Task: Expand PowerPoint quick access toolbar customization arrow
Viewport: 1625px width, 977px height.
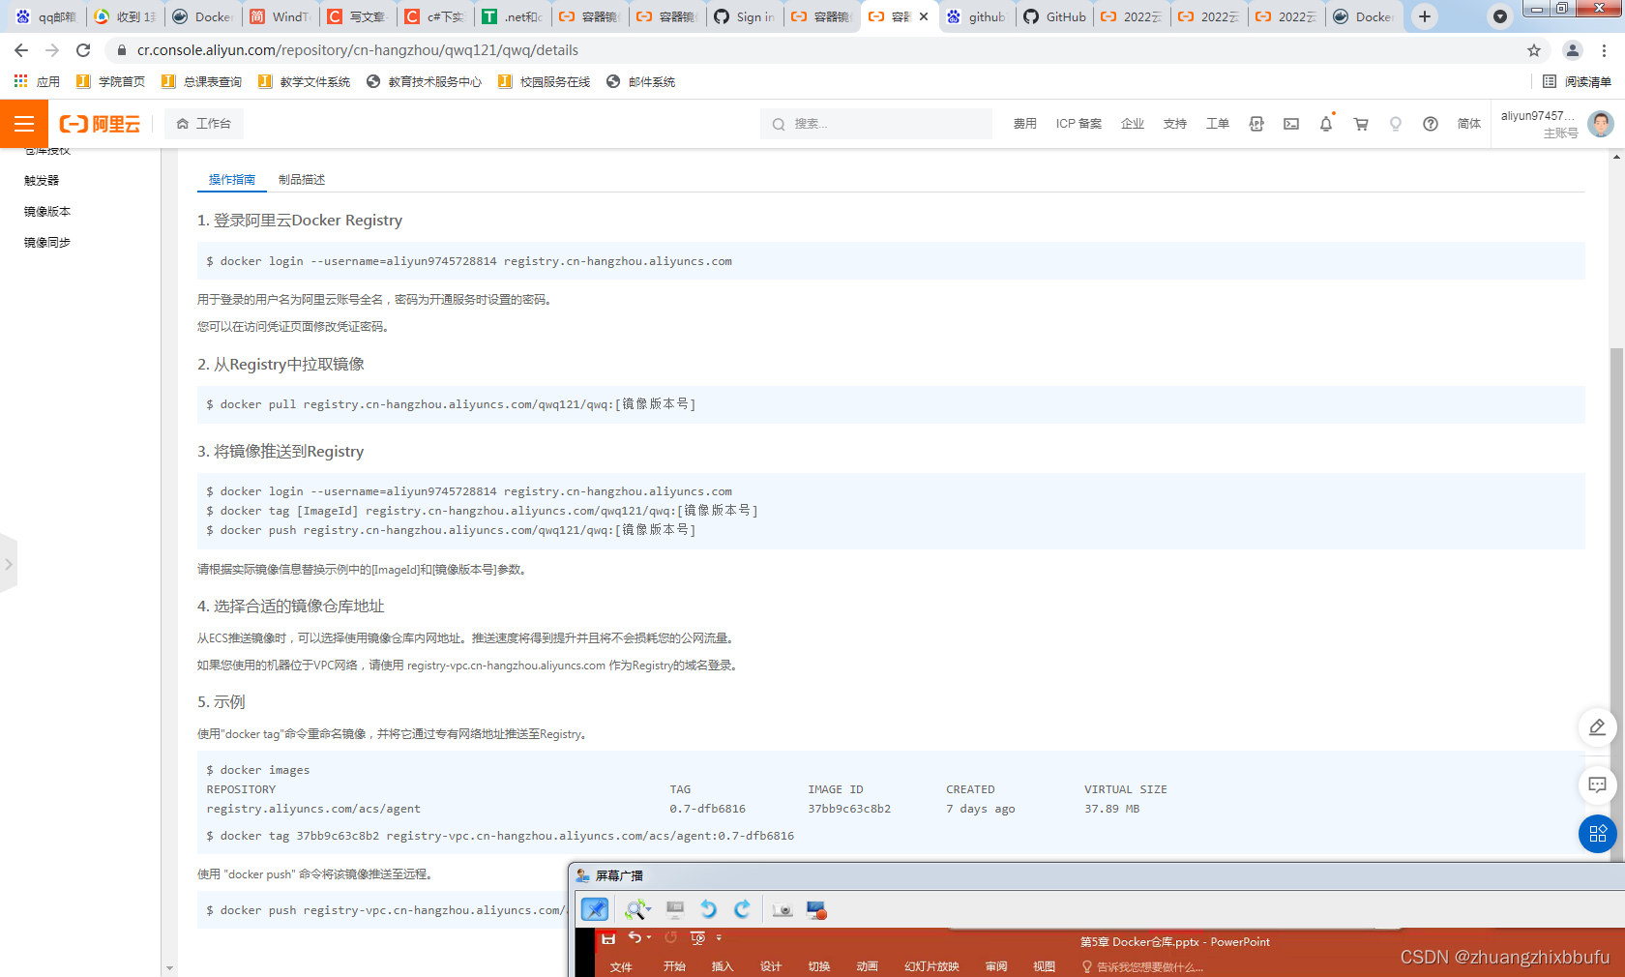Action: [719, 938]
